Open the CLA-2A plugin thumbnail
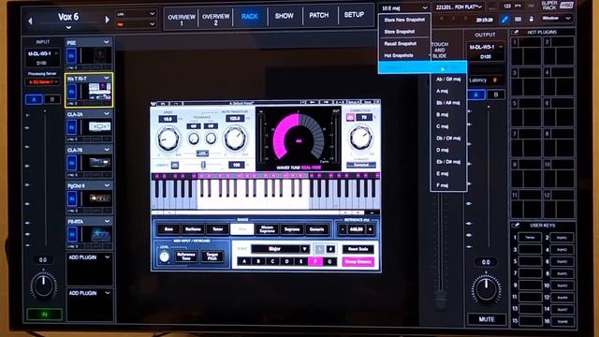The width and height of the screenshot is (599, 337). pos(99,127)
